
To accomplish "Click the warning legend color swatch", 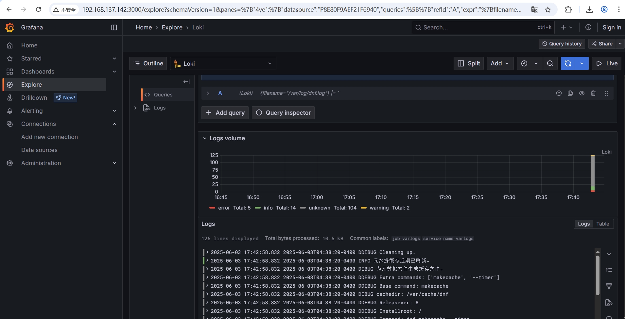I will coord(363,208).
